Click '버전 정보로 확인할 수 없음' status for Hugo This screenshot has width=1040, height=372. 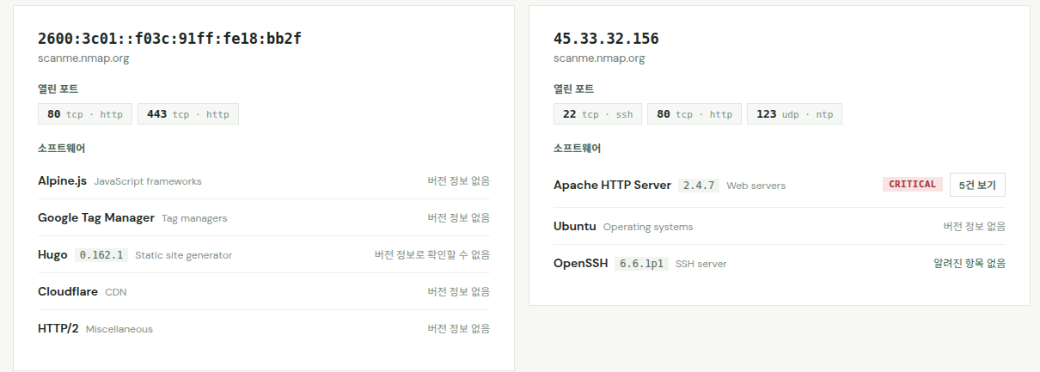(432, 255)
